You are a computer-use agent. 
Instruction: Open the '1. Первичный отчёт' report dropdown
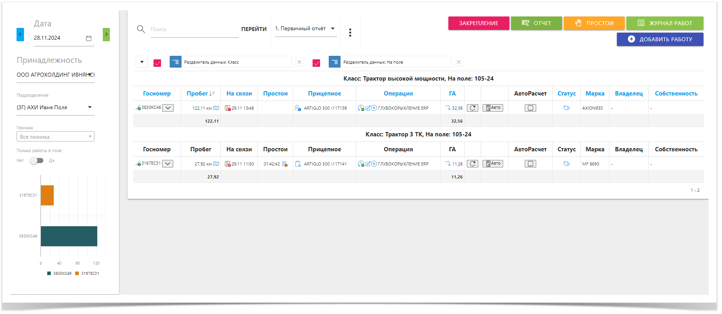[305, 29]
